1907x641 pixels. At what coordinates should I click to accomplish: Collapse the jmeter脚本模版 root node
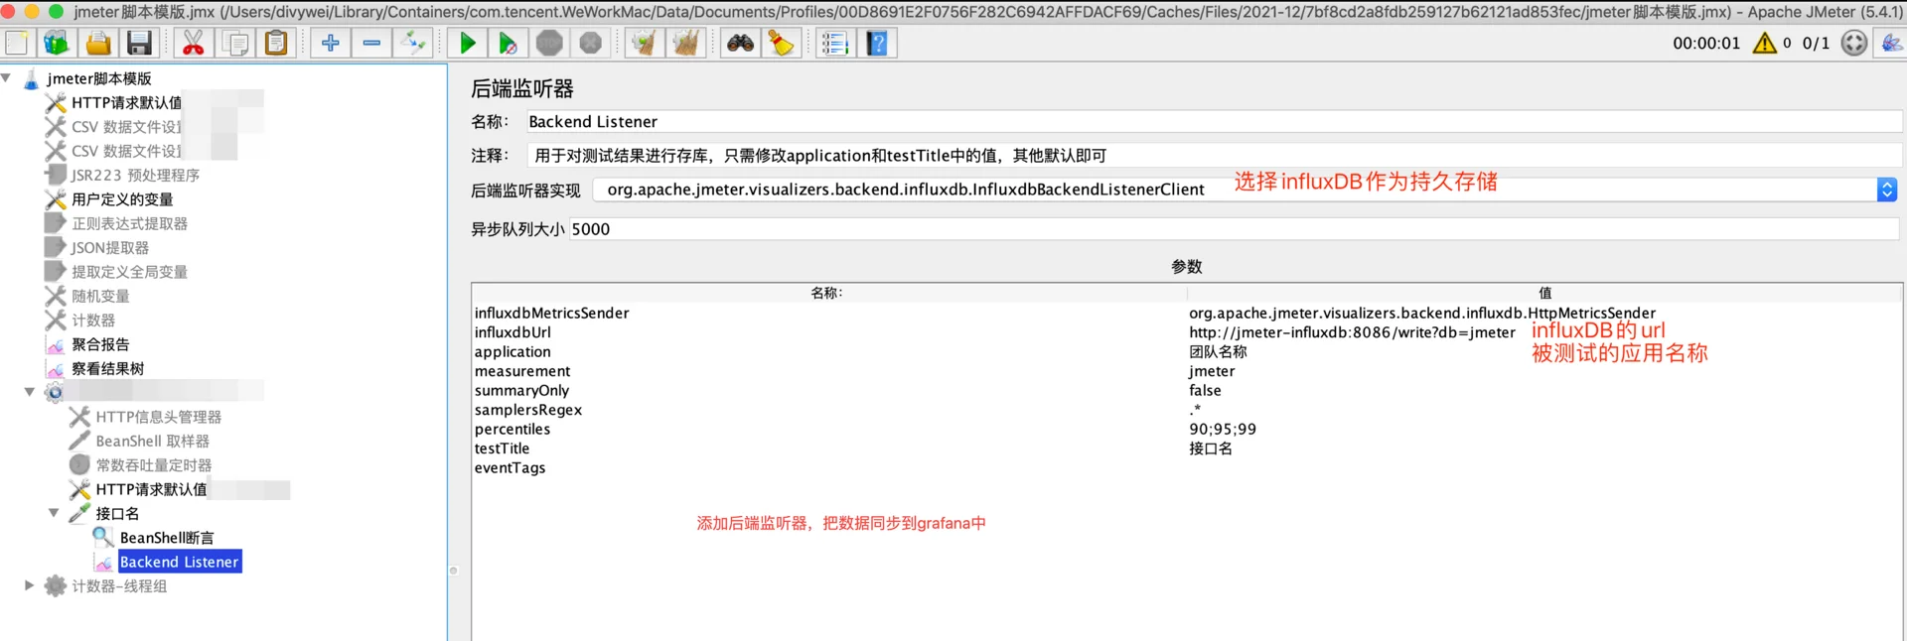[x=7, y=77]
